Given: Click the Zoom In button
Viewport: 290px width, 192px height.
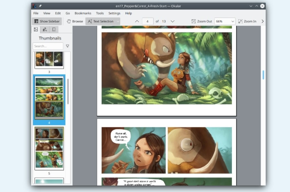Looking at the screenshot, I should [247, 21].
